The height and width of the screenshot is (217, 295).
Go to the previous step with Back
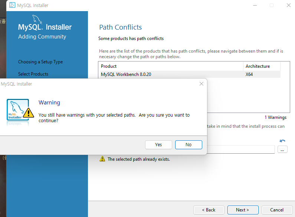coord(209,210)
